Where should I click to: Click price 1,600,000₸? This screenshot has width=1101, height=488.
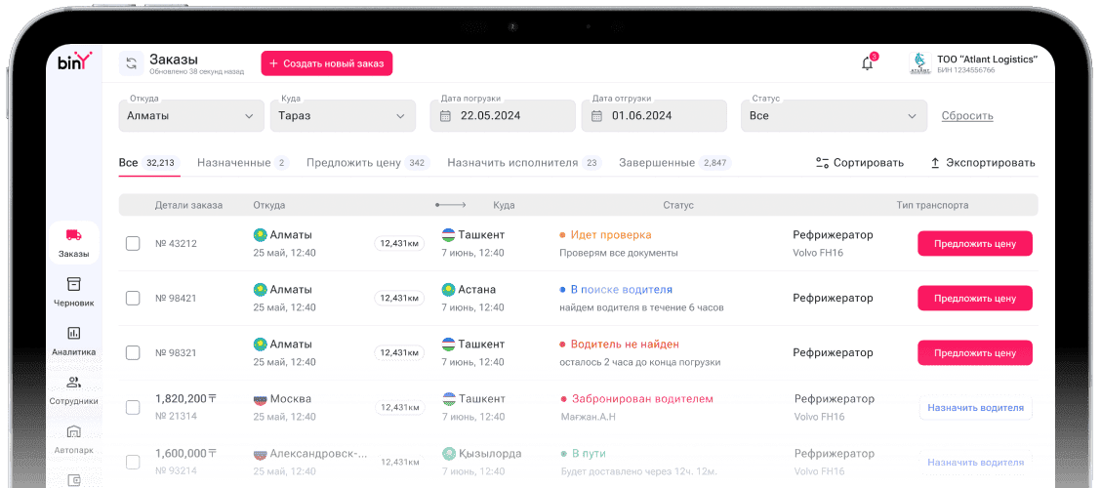click(x=185, y=454)
